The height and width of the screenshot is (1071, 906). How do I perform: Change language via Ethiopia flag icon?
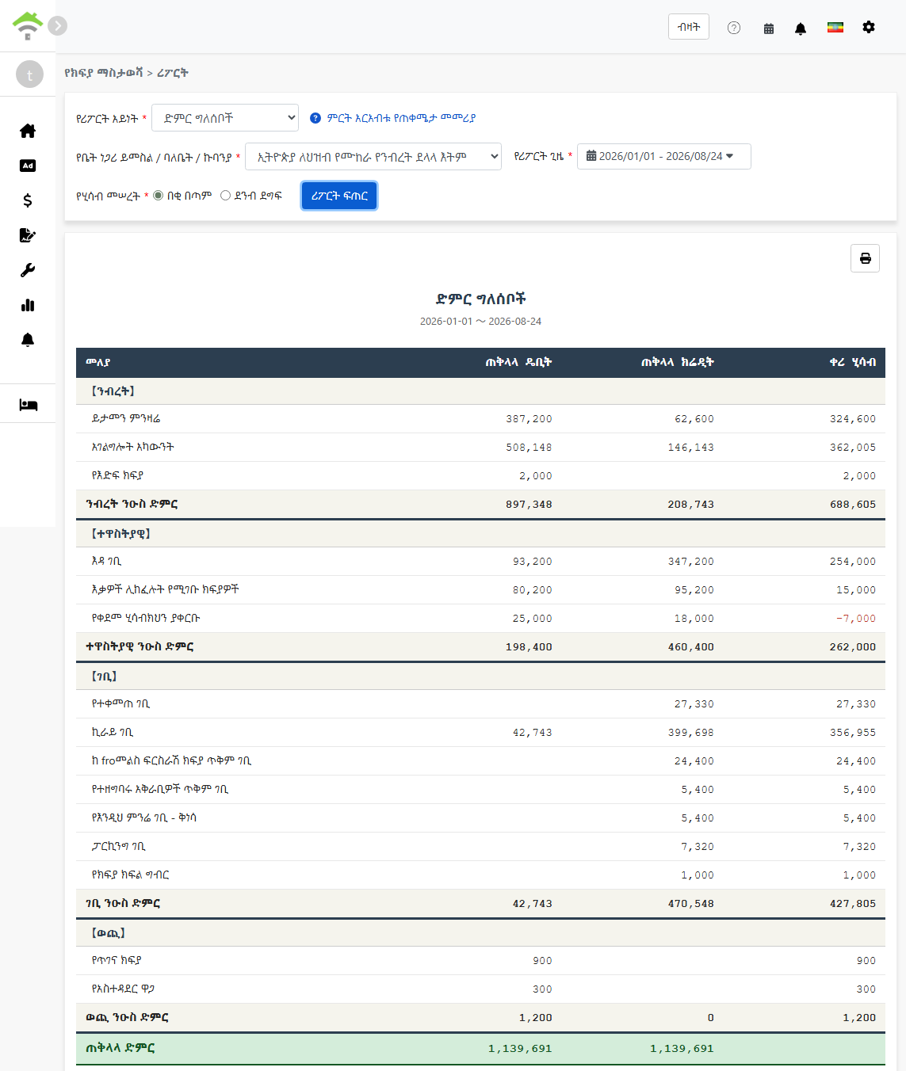tap(835, 28)
